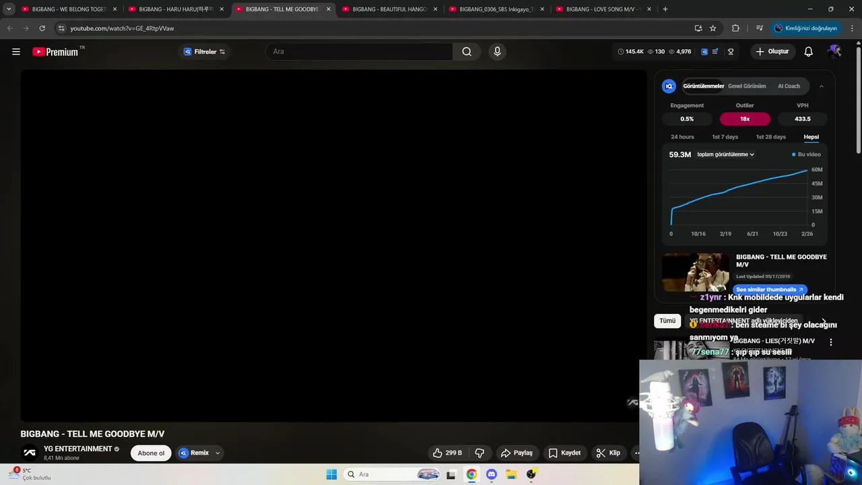Image resolution: width=862 pixels, height=485 pixels.
Task: View site information icon in address bar
Action: (x=61, y=28)
